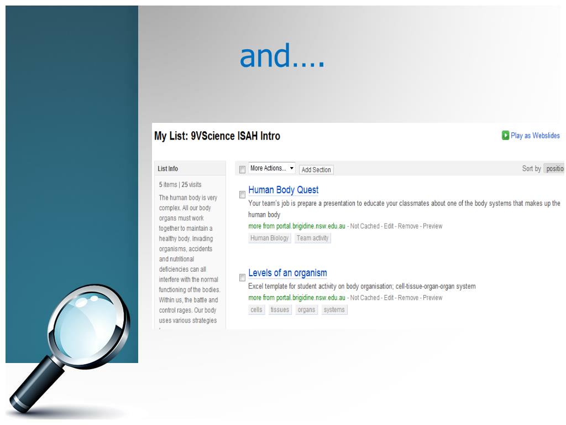Select the Team activity tag

point(313,238)
